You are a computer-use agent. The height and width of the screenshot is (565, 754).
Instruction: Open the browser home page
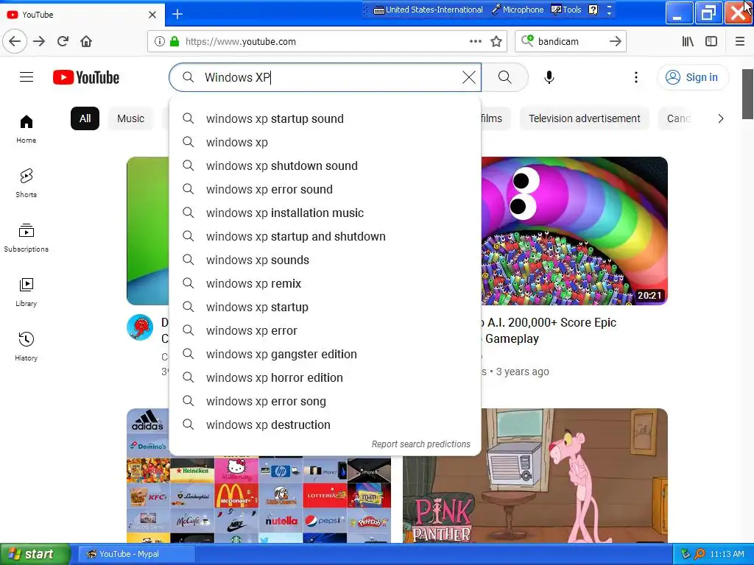click(86, 41)
